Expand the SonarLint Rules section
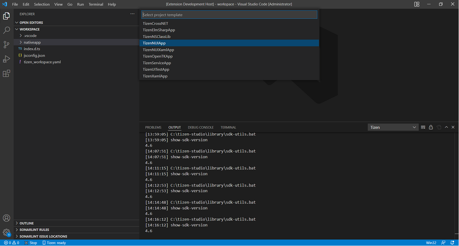This screenshot has width=459, height=246. click(34, 230)
